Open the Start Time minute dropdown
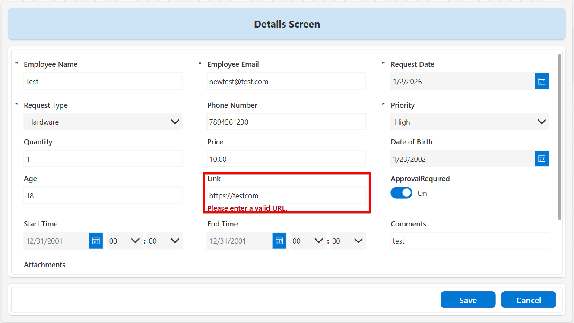The height and width of the screenshot is (323, 574). point(164,241)
